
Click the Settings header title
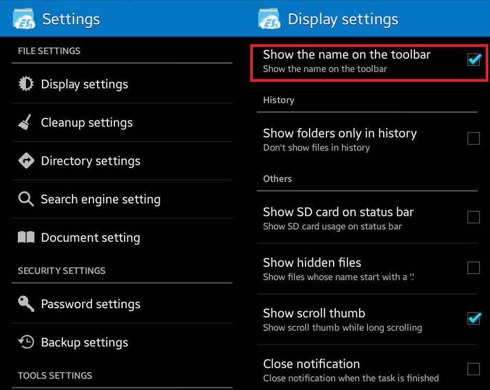pyautogui.click(x=71, y=20)
